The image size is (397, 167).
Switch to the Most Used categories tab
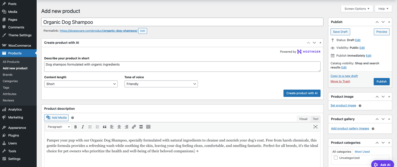362,151
